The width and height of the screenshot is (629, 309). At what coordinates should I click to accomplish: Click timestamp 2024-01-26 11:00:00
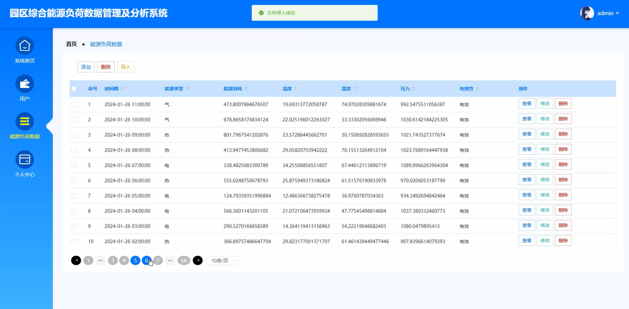click(x=127, y=104)
